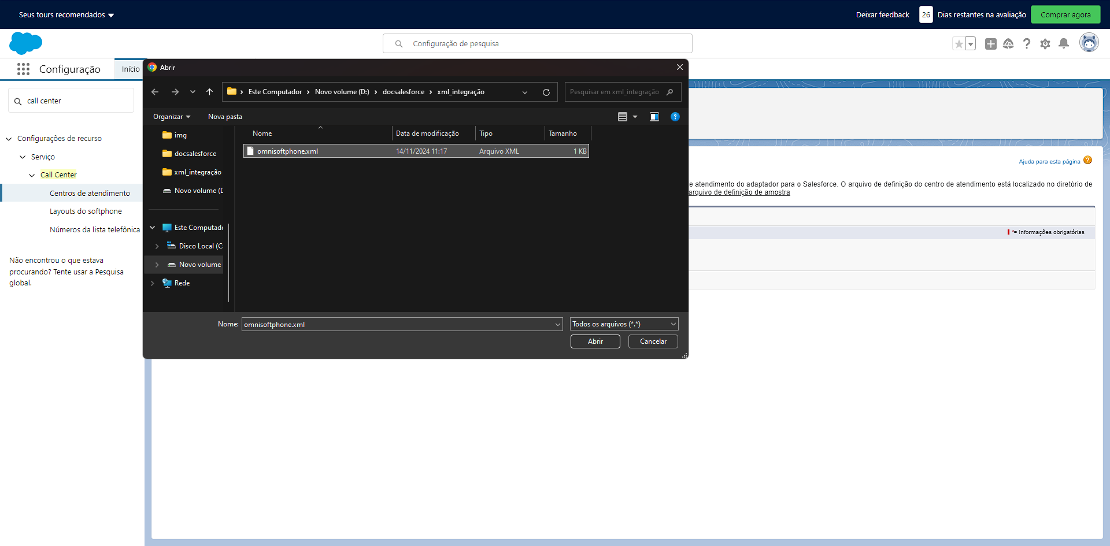Open file dialog help

675,117
